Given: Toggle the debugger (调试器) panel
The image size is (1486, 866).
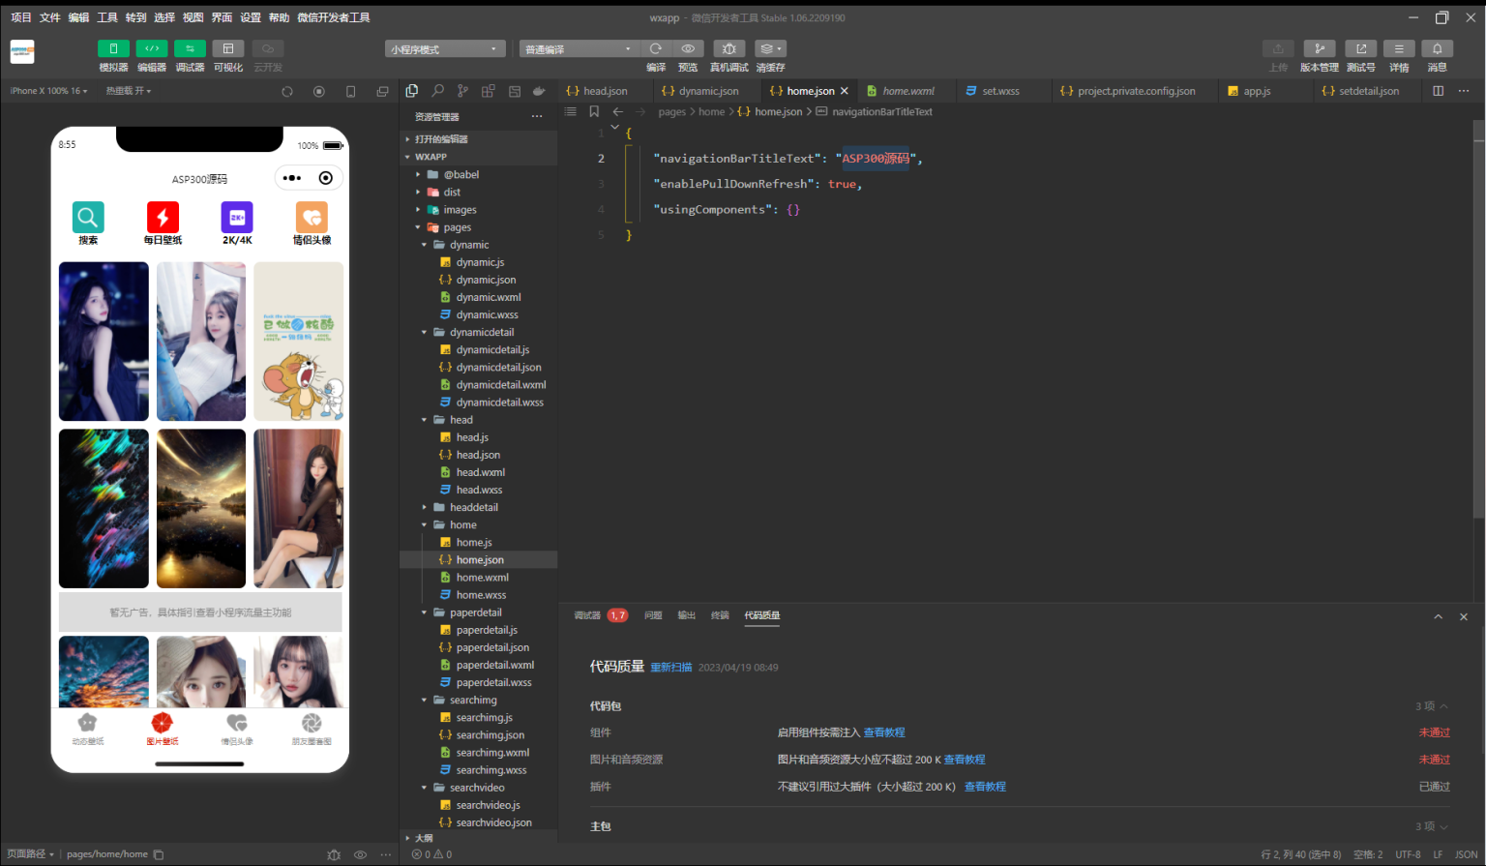Looking at the screenshot, I should [x=190, y=49].
